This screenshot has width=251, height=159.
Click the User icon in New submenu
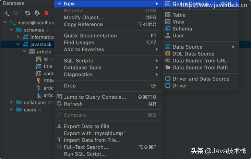click(x=168, y=35)
